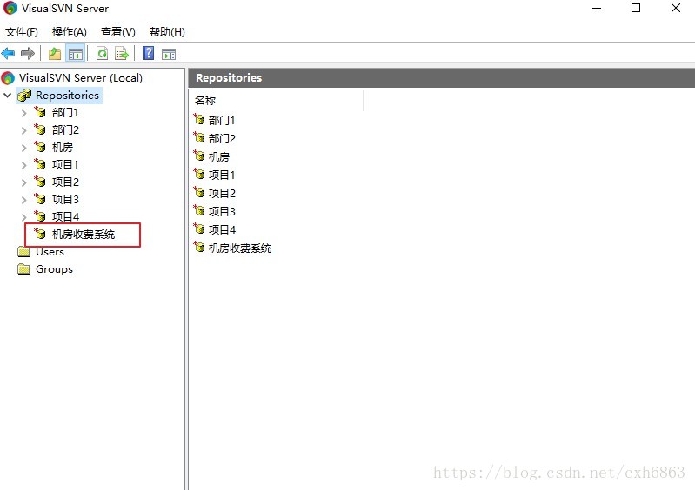Open the 文件(F) menu
695x490 pixels.
pyautogui.click(x=21, y=32)
